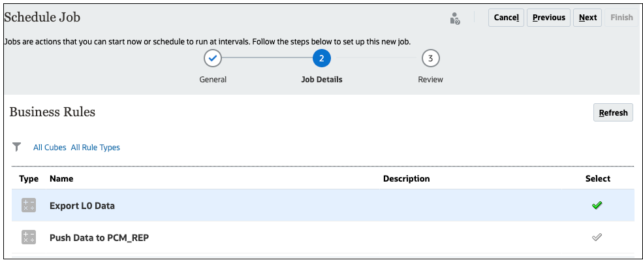Viewport: 643px width, 275px height.
Task: Refresh the Business Rules list
Action: point(613,112)
